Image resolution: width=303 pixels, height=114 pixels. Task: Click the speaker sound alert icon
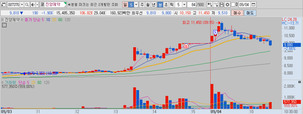pos(33,4)
